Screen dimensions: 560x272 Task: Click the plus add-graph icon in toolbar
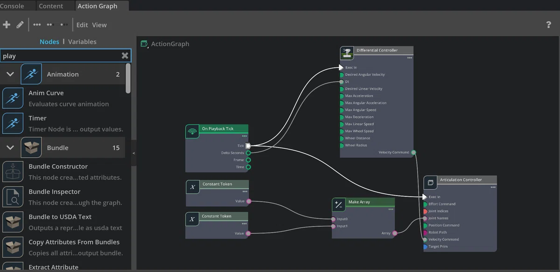(7, 25)
